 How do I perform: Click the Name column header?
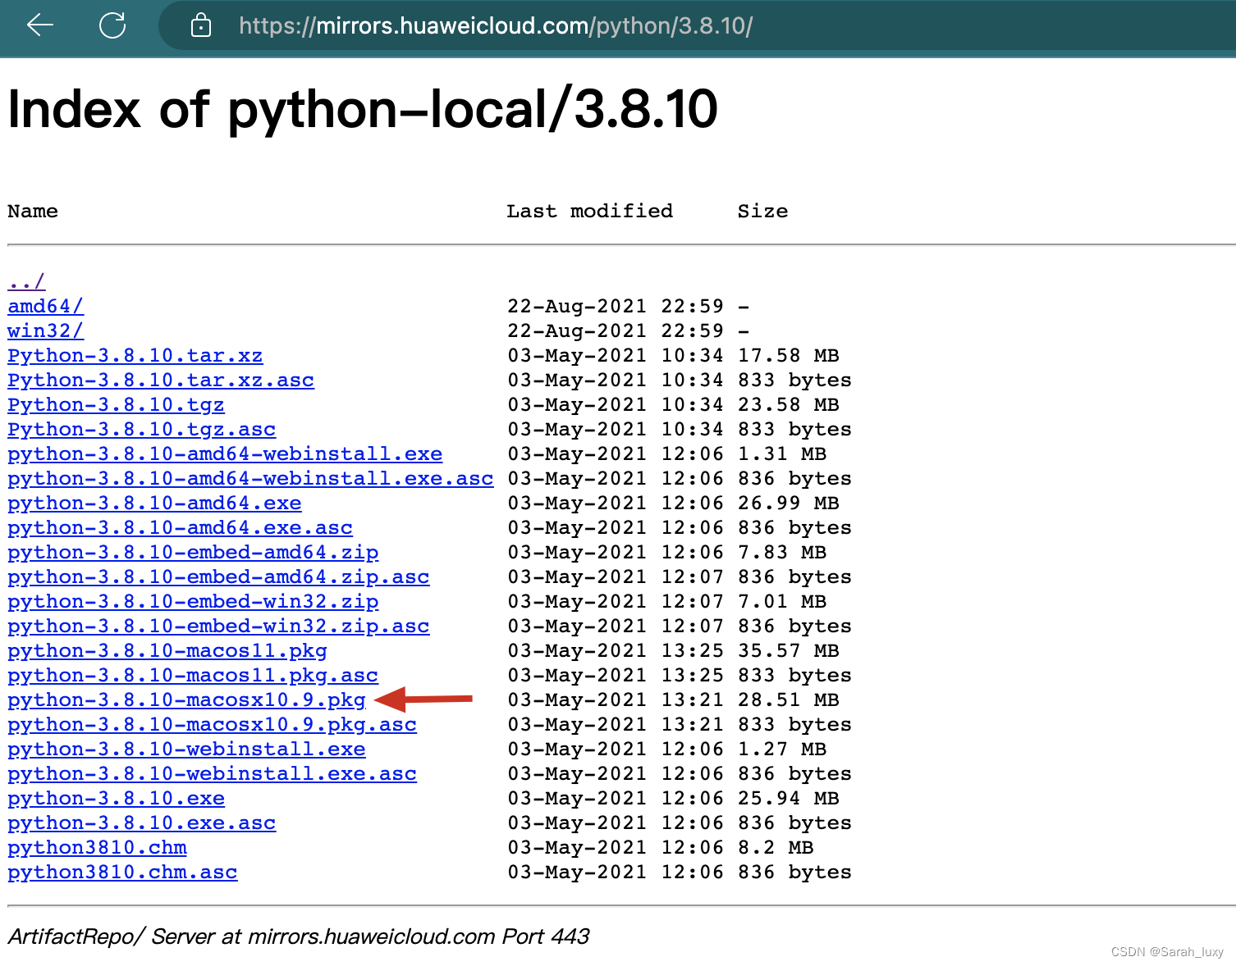pyautogui.click(x=33, y=212)
